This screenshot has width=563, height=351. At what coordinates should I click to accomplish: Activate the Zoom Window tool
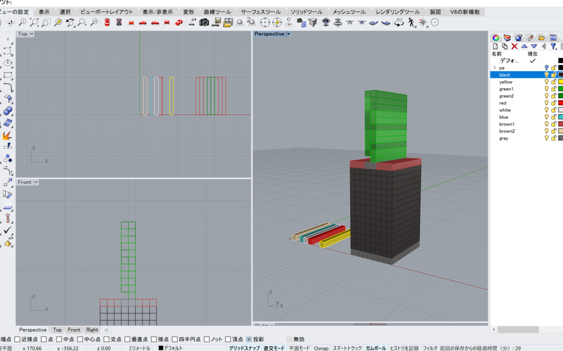pyautogui.click(x=46, y=23)
